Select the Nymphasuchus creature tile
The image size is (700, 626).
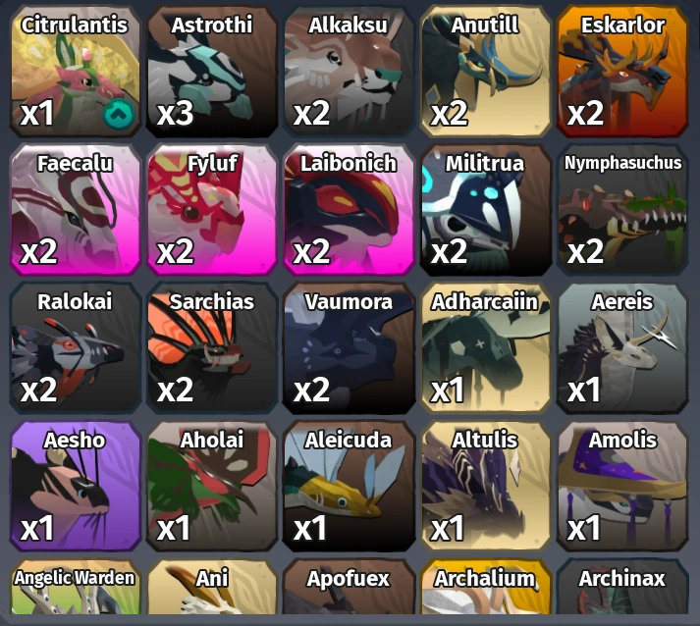click(x=622, y=209)
